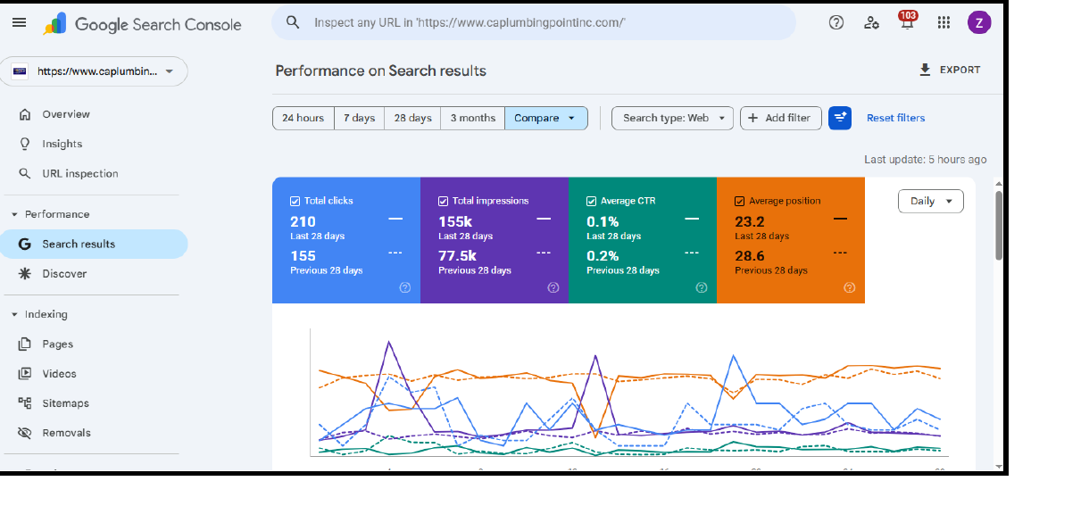The image size is (1089, 531).
Task: Click the purple Total impressions card
Action: (495, 240)
